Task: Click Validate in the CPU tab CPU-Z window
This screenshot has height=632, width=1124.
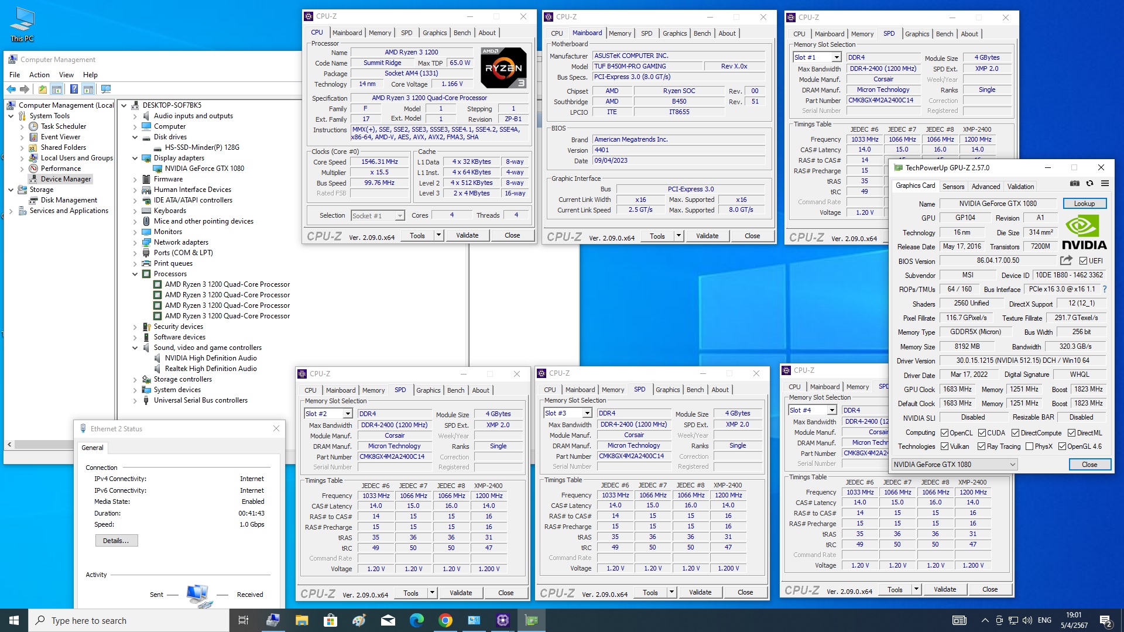Action: click(467, 235)
